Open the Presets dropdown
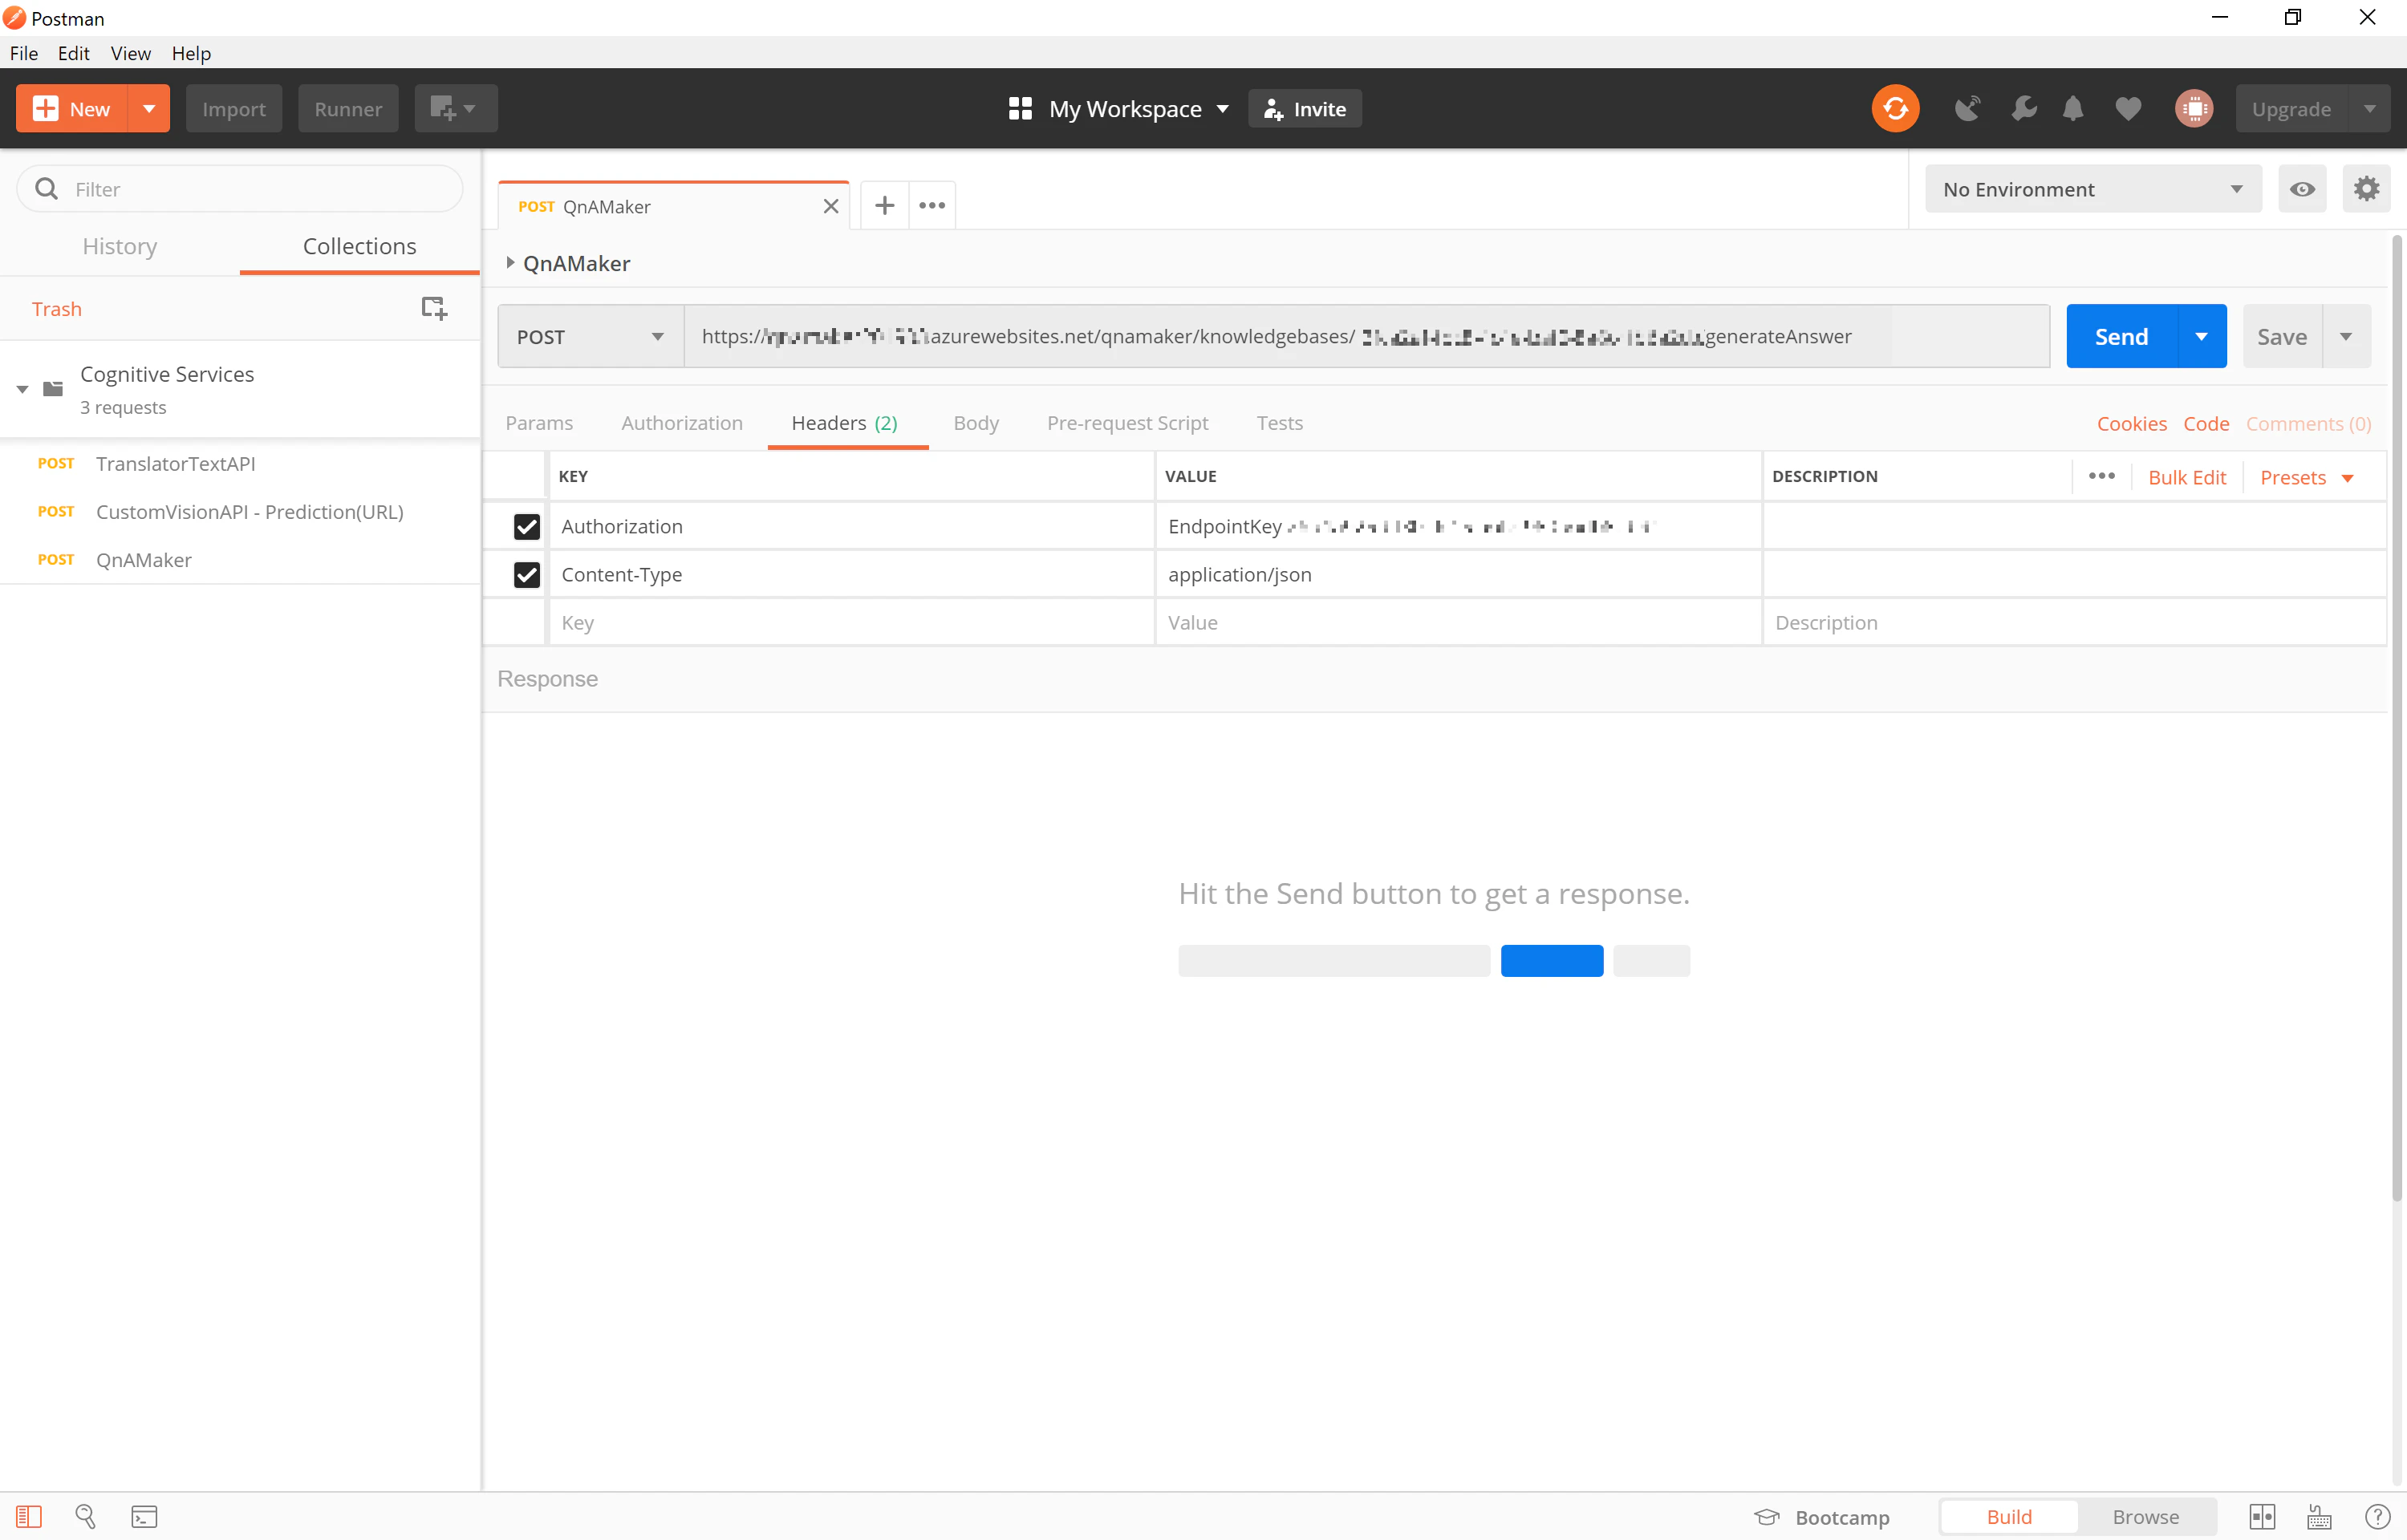This screenshot has width=2407, height=1540. [x=2307, y=477]
